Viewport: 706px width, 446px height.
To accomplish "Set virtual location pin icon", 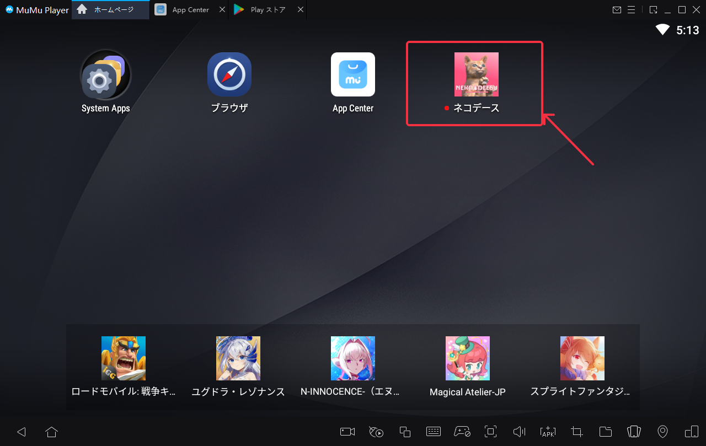I will point(663,432).
